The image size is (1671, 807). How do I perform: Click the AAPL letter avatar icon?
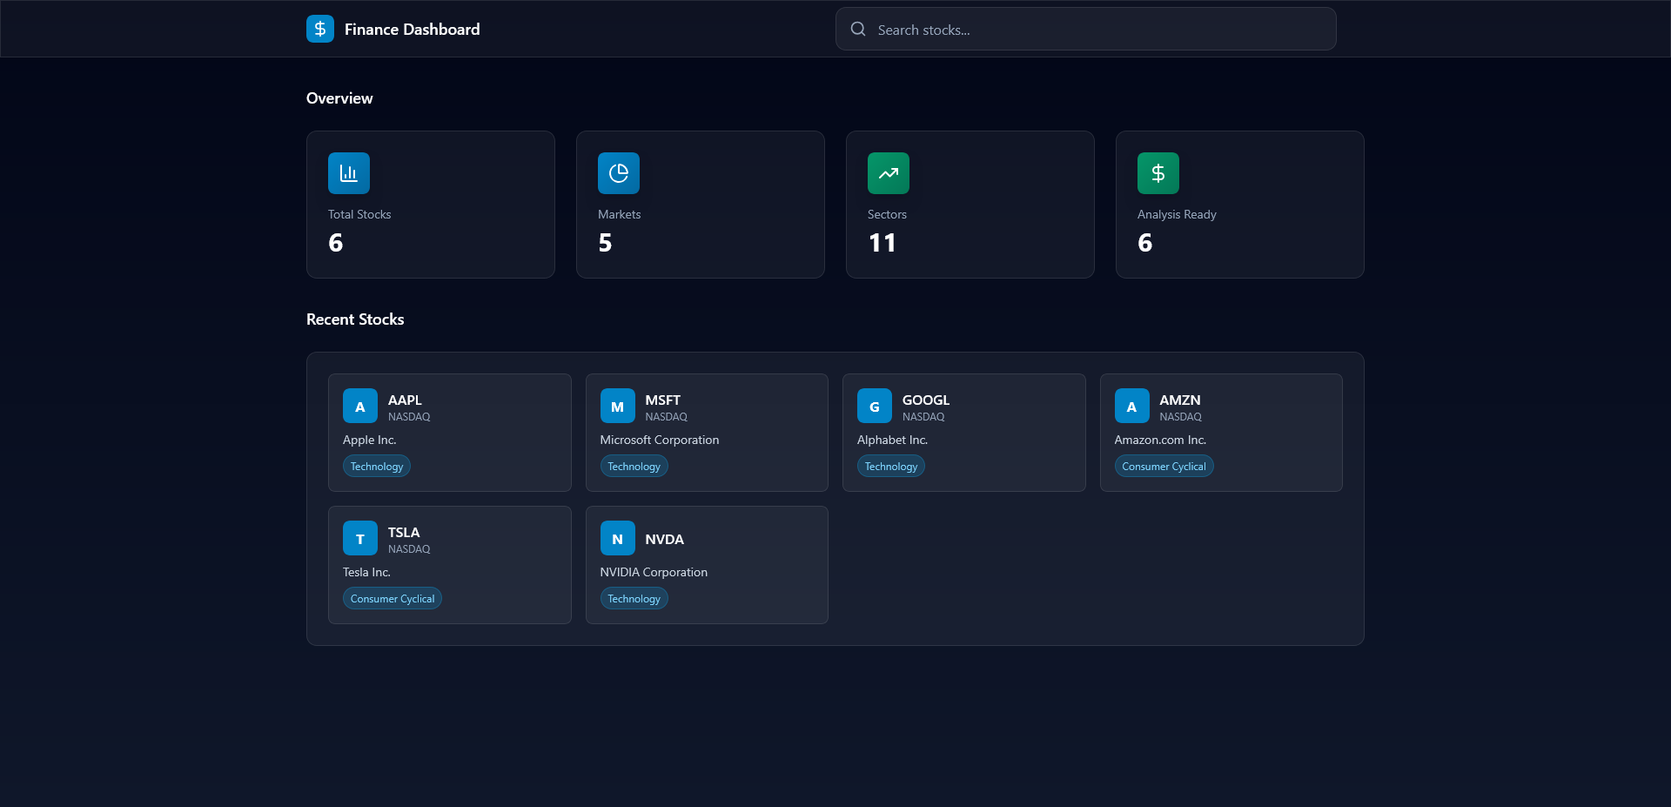[360, 407]
